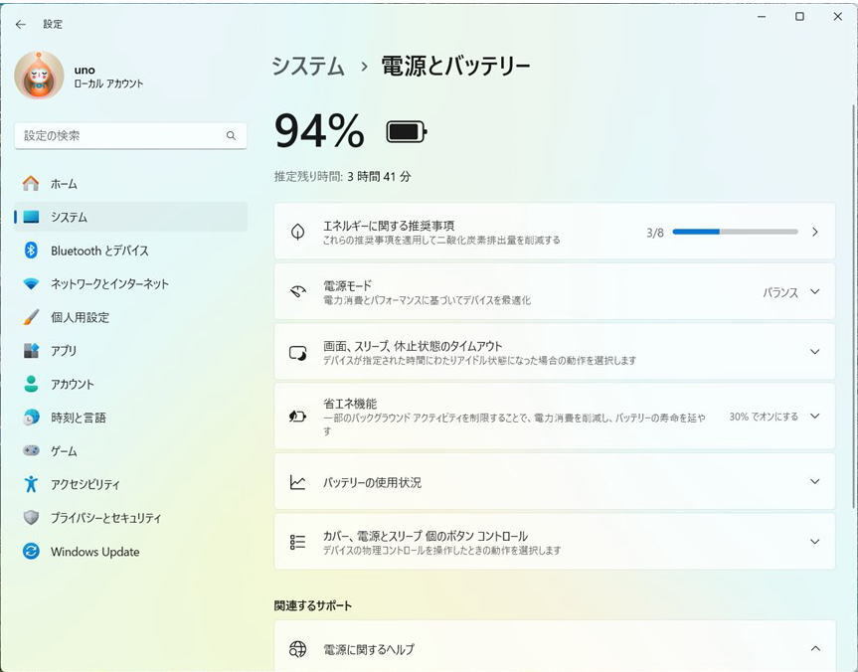The width and height of the screenshot is (858, 672).
Task: Open ネットワークとインターネット settings
Action: click(131, 284)
